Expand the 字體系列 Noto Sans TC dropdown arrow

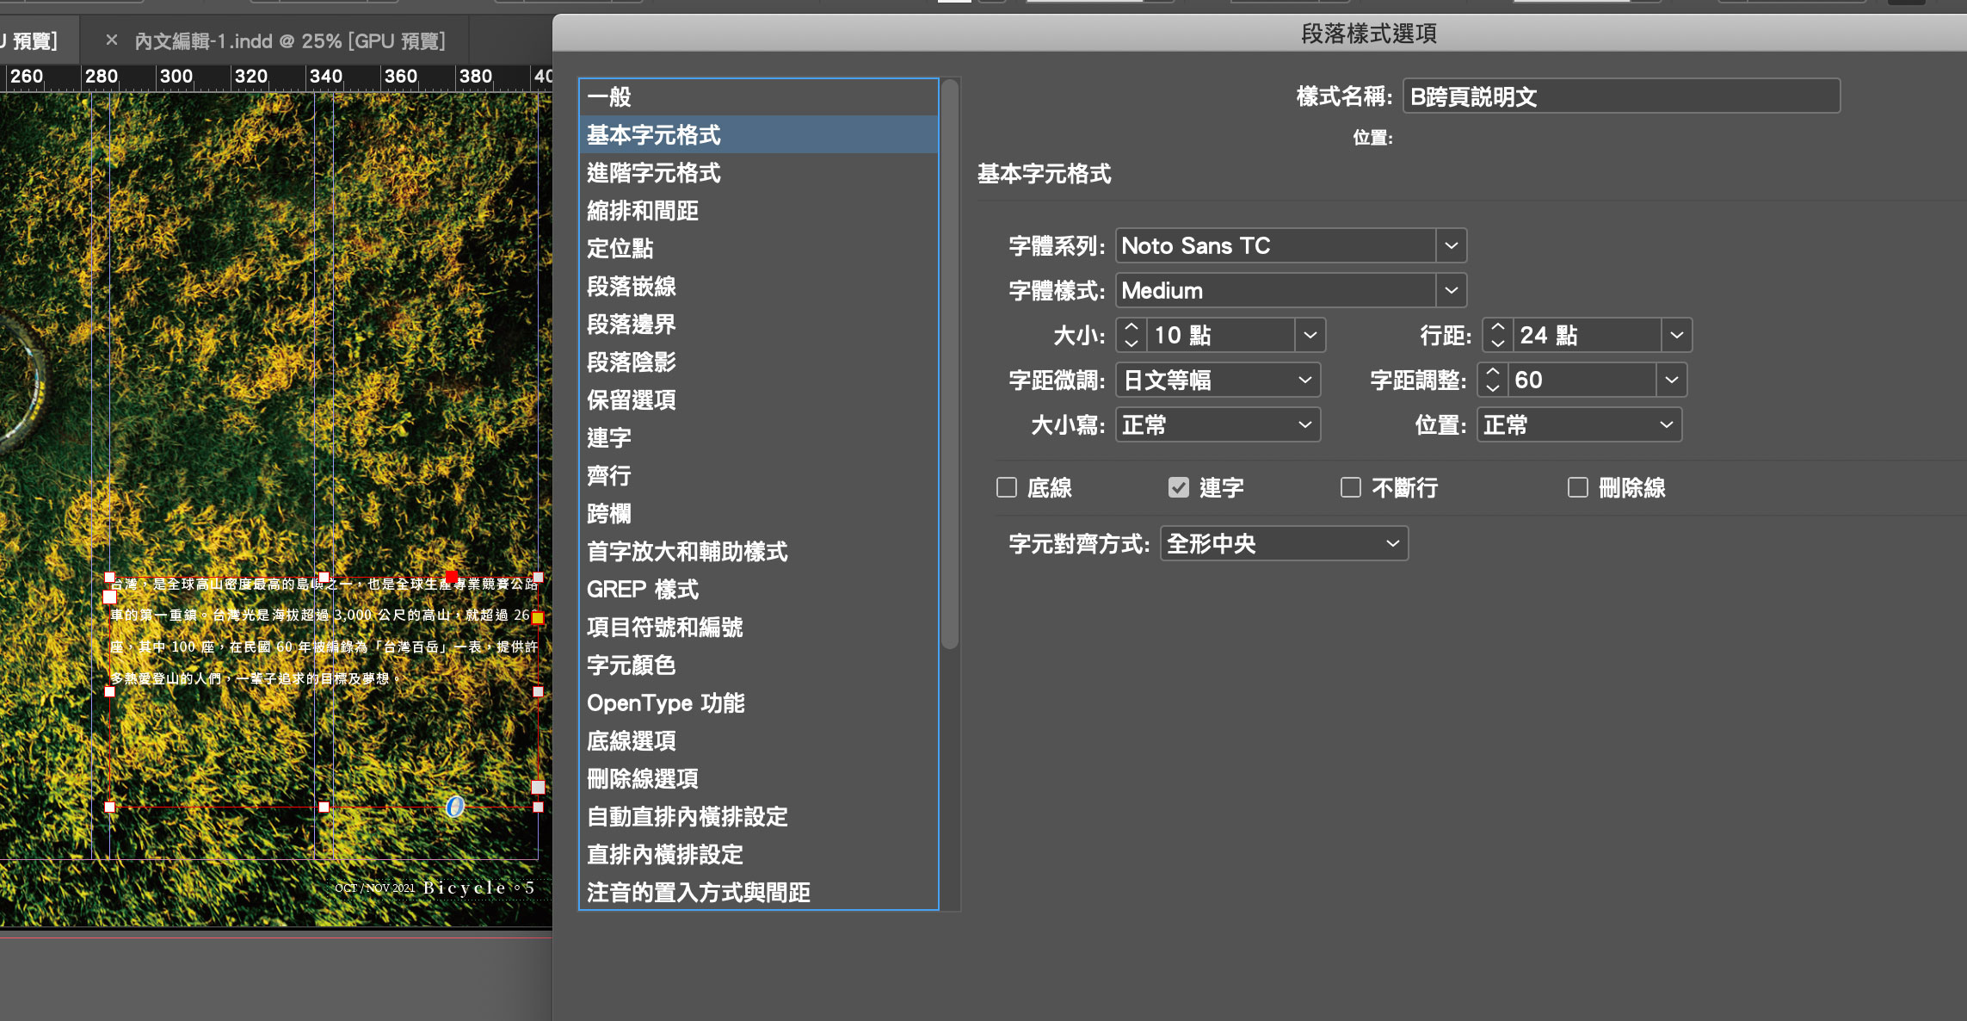pos(1451,245)
